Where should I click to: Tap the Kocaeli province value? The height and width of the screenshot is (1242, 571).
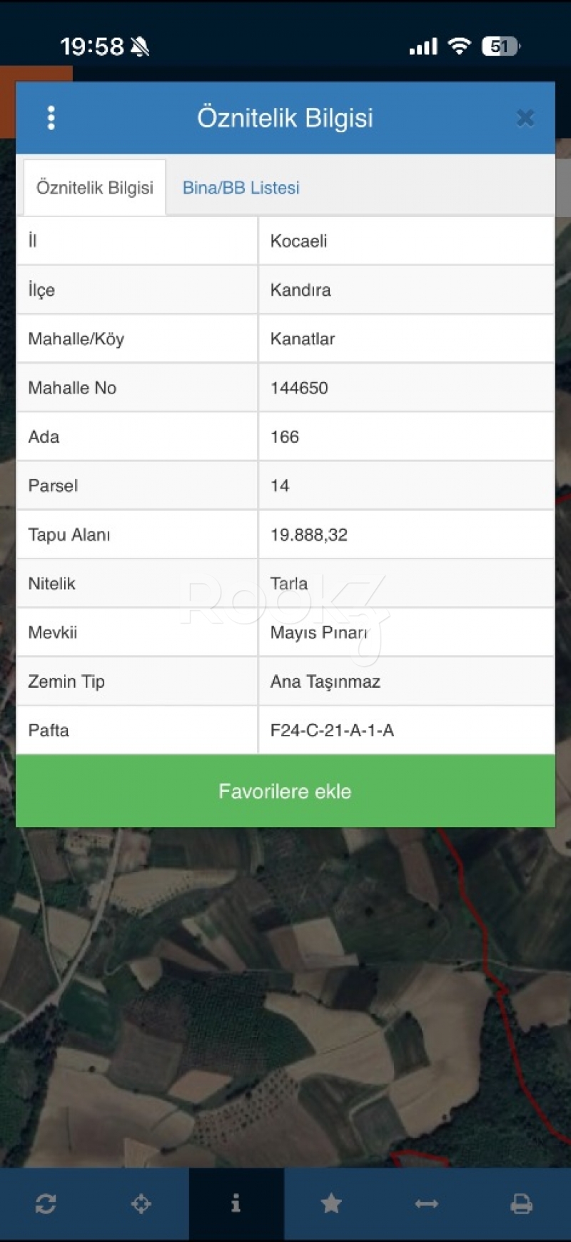[299, 241]
